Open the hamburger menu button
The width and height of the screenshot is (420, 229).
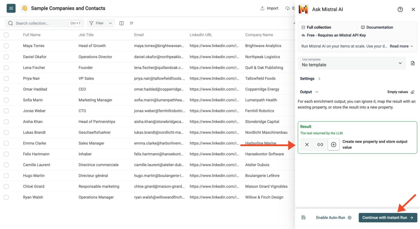click(x=11, y=8)
